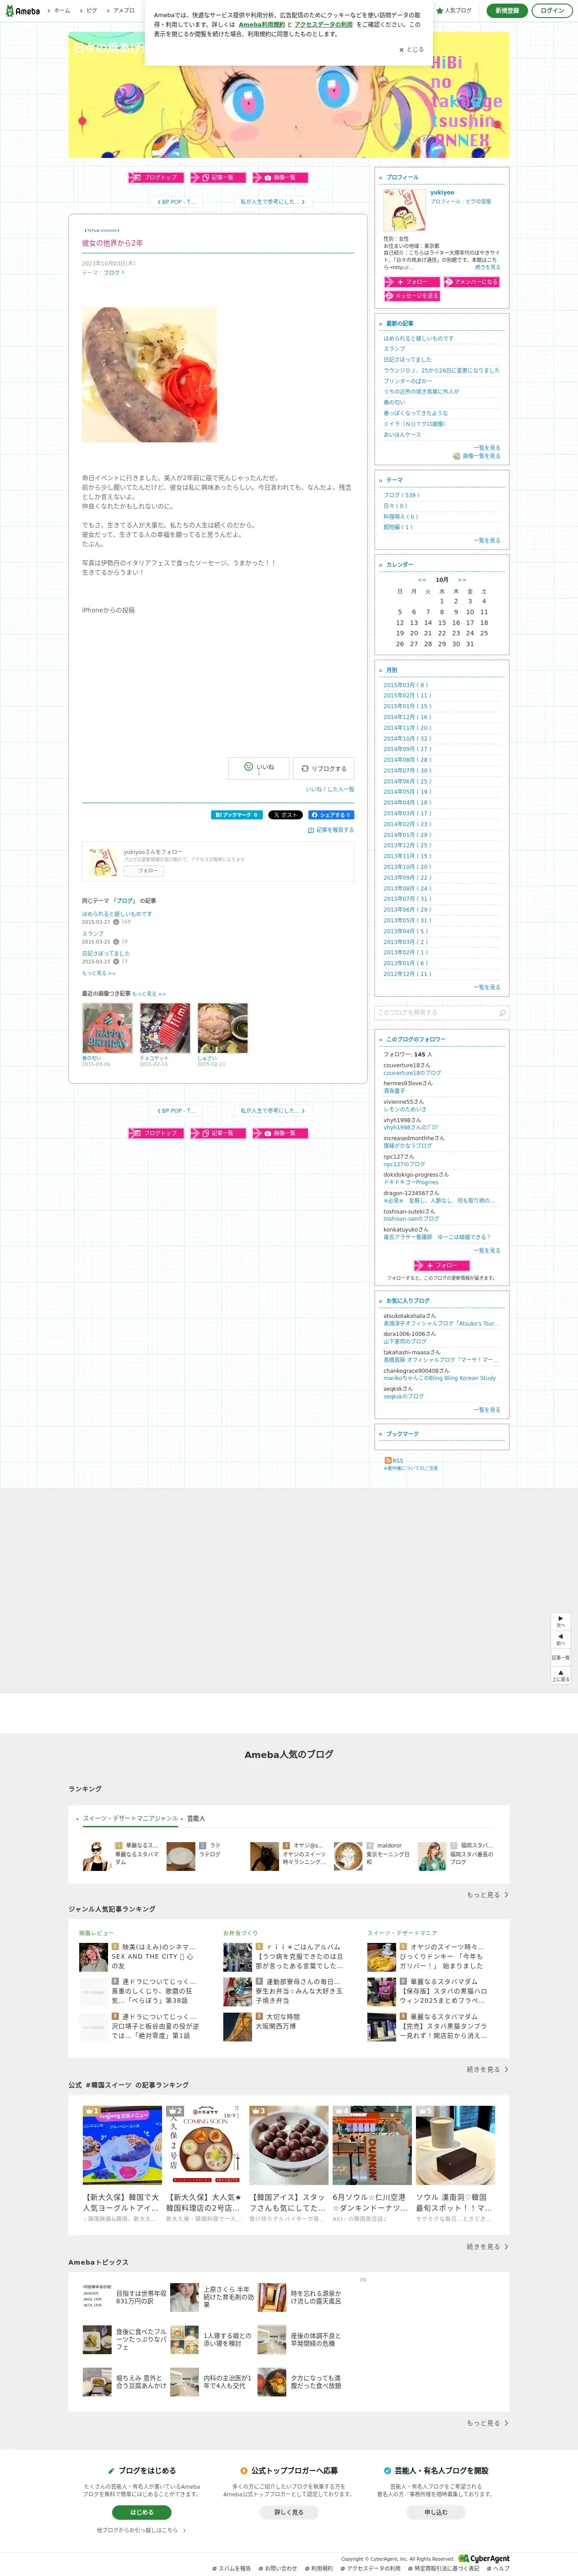Open the Ameba利用規約 link in the cookie notice

click(x=261, y=24)
